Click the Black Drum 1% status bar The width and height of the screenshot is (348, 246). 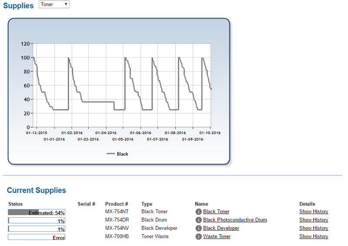point(37,220)
